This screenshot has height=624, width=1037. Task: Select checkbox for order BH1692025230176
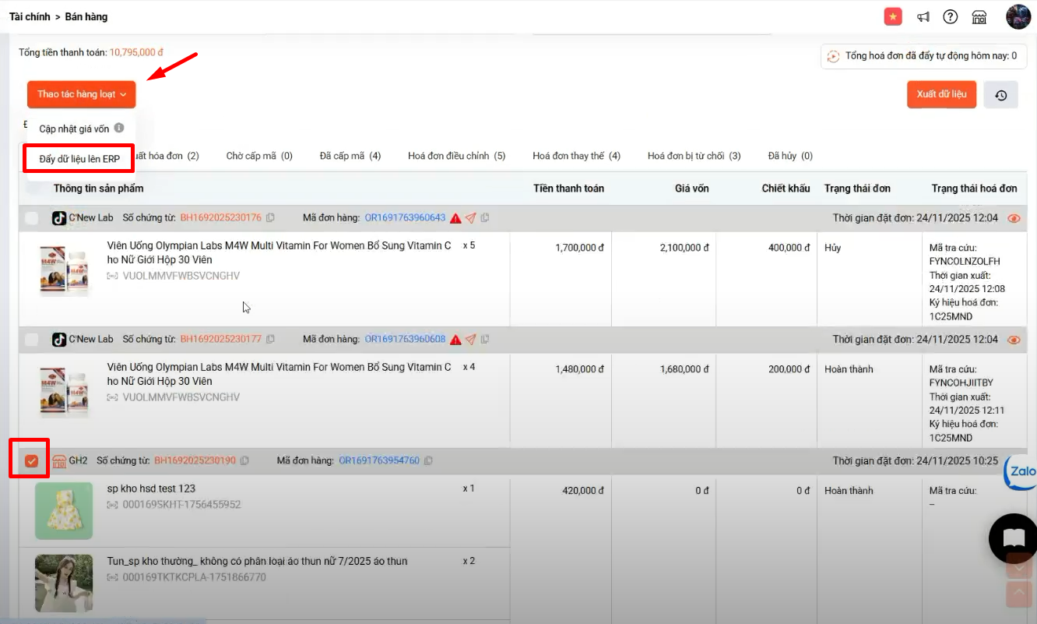tap(31, 218)
